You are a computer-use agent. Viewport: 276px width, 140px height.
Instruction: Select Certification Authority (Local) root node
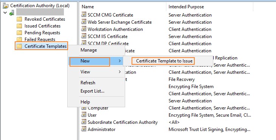point(40,5)
